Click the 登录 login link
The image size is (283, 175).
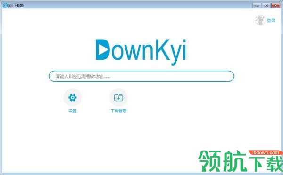pyautogui.click(x=271, y=20)
